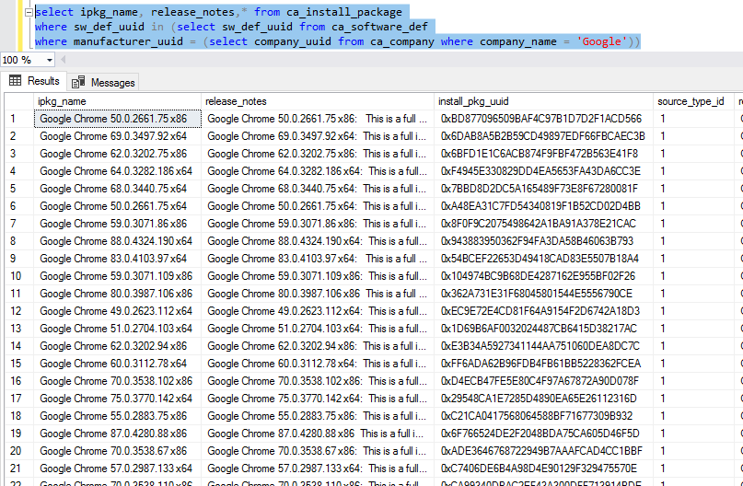
Task: Click UUID cell 0x943883950362F94FA3DA58B46063B793
Action: pyautogui.click(x=543, y=241)
